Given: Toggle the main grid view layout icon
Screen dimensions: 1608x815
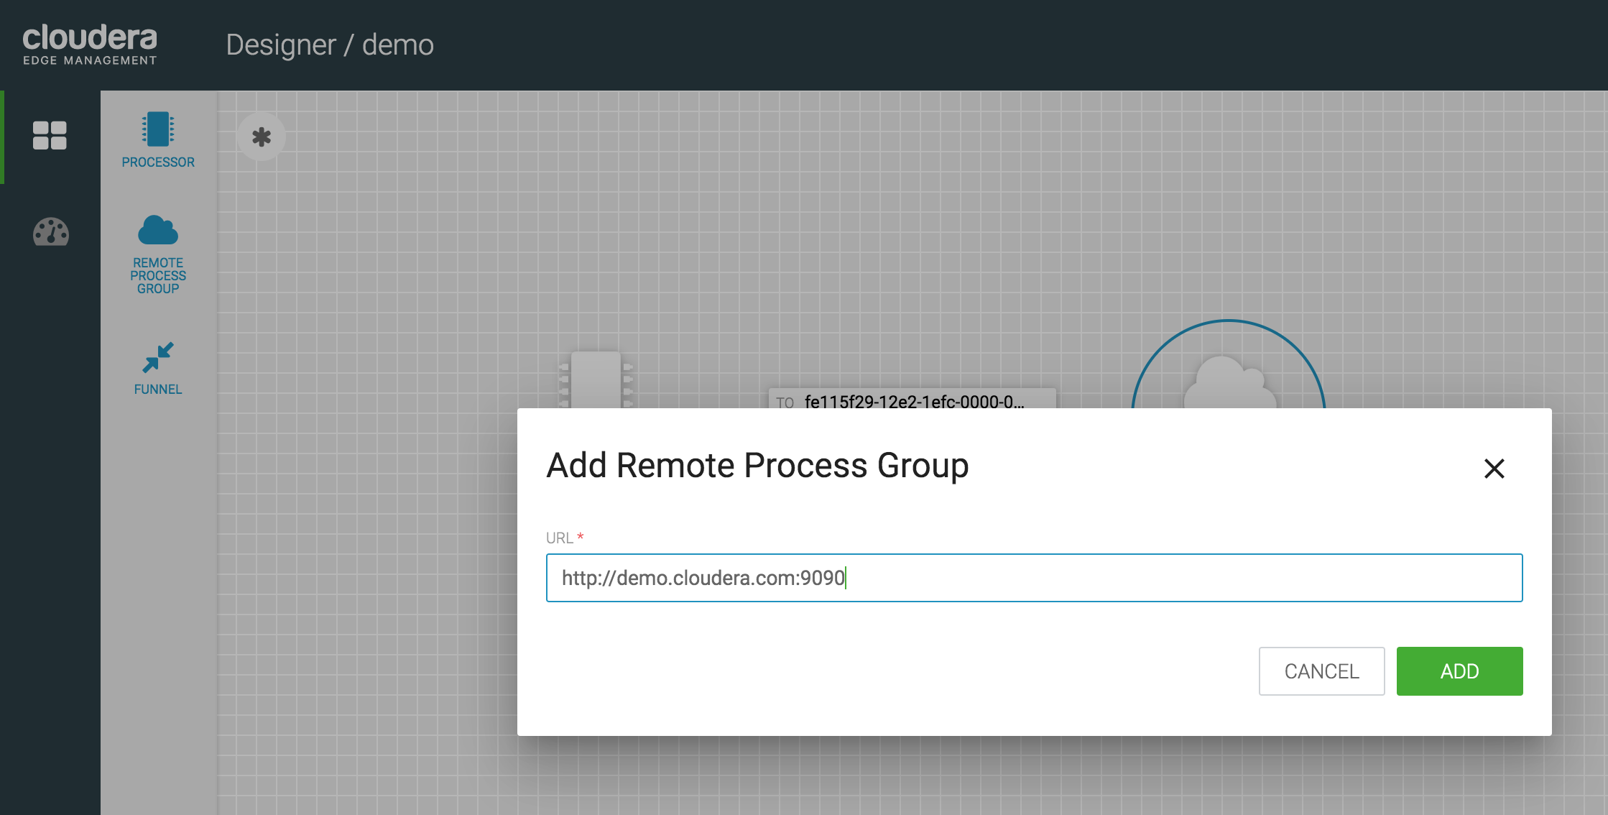Looking at the screenshot, I should (x=49, y=136).
